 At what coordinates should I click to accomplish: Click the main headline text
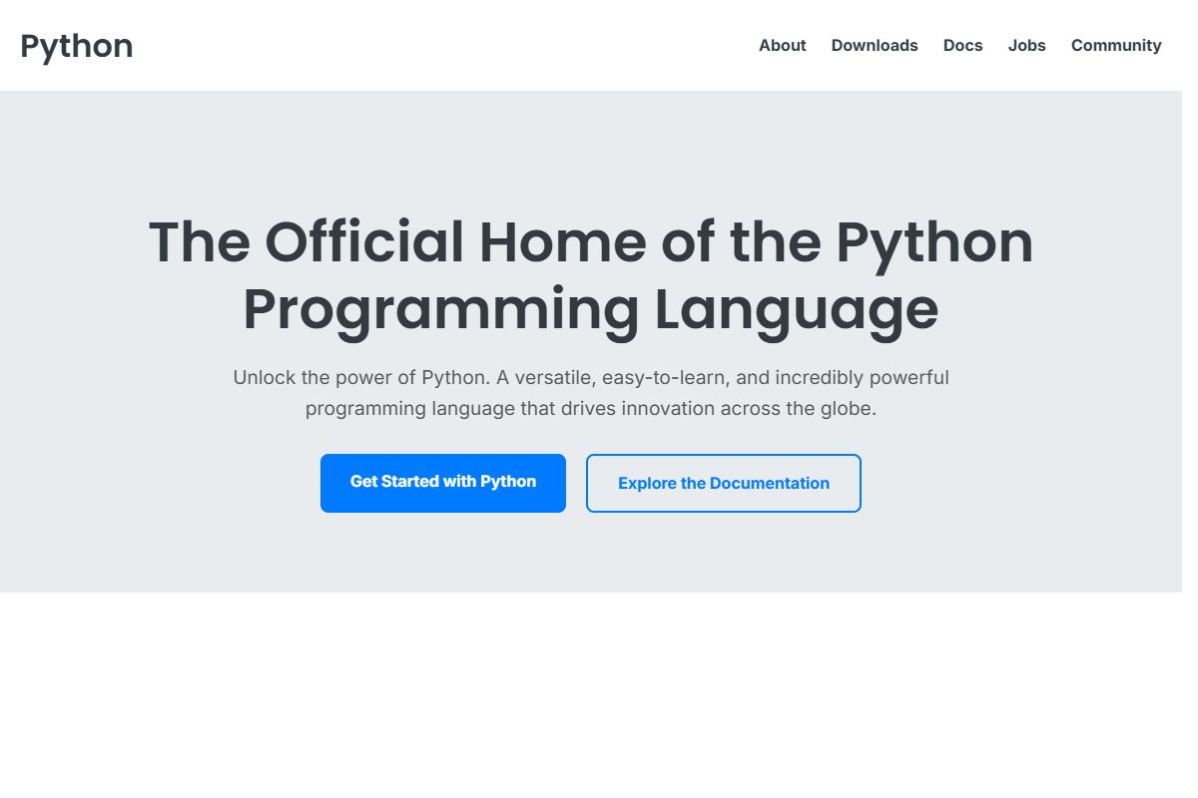tap(591, 274)
